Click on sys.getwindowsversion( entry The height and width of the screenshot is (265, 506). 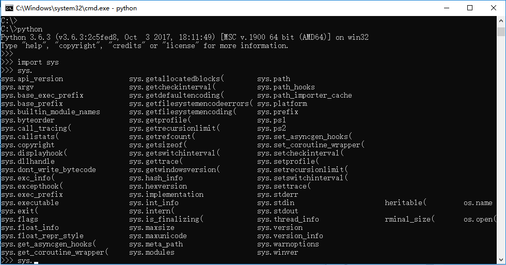point(175,170)
